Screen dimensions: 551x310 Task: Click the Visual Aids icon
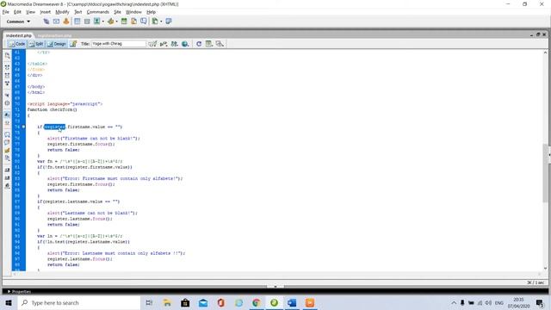[220, 44]
